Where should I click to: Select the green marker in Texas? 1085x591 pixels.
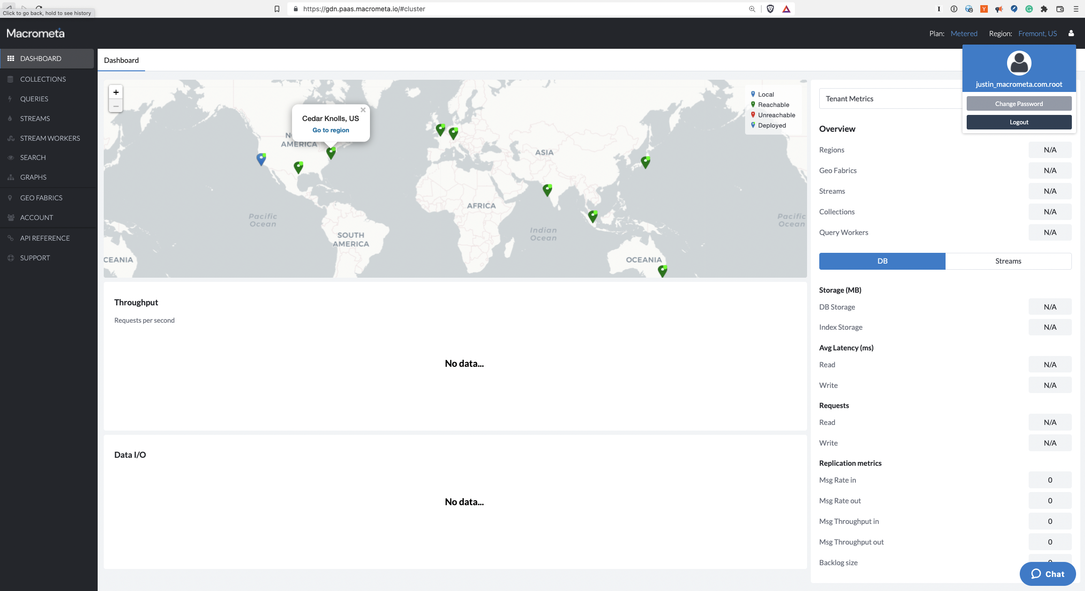pos(299,167)
